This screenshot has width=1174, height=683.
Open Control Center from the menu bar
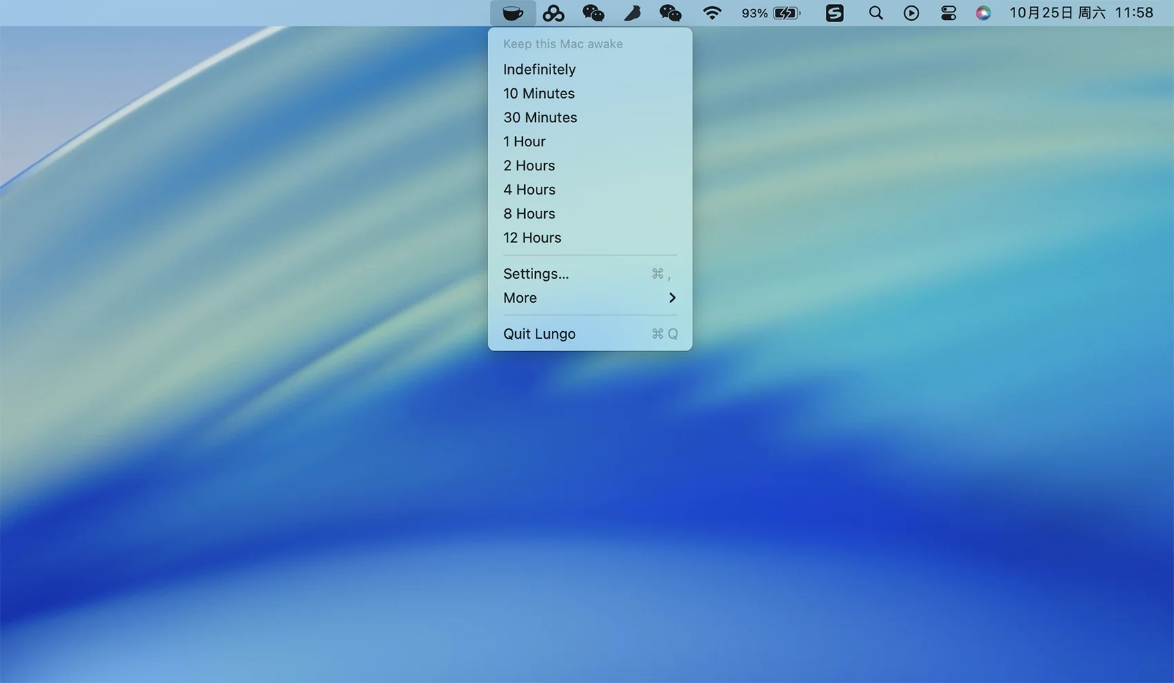pos(948,13)
